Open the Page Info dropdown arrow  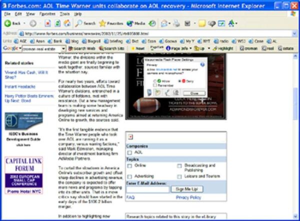(x=190, y=48)
